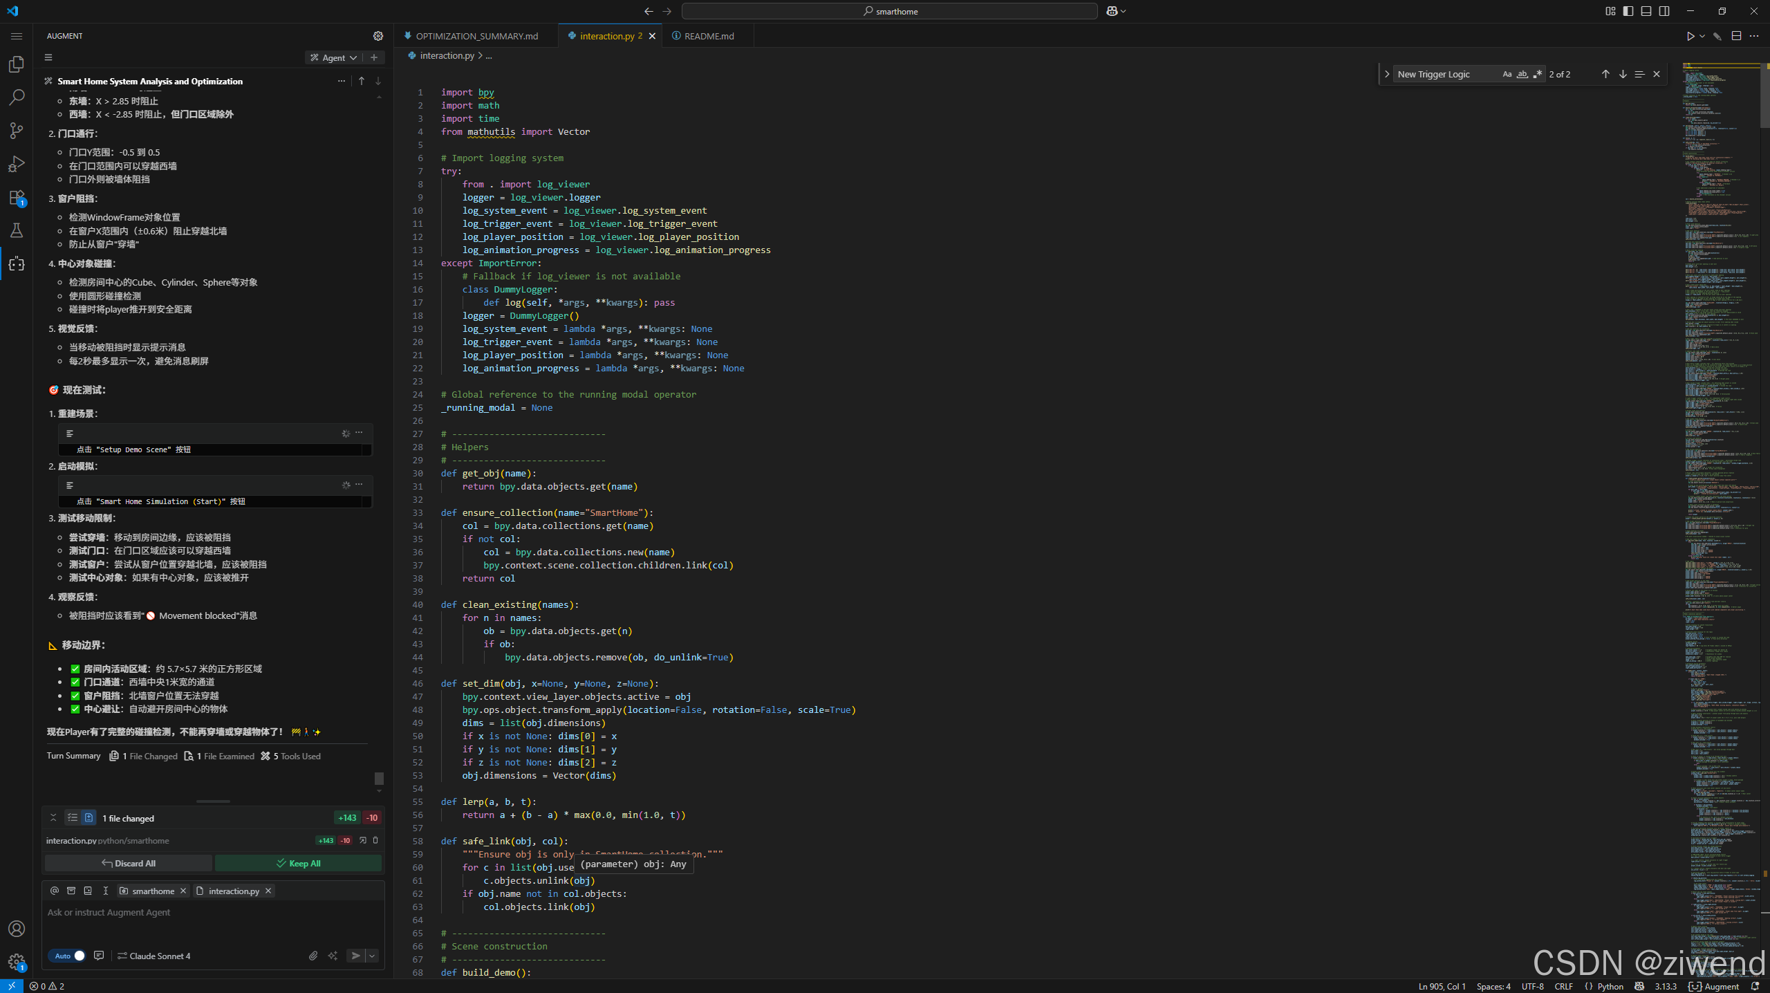Open the Accounts menu icon
The image size is (1770, 993).
[x=17, y=929]
